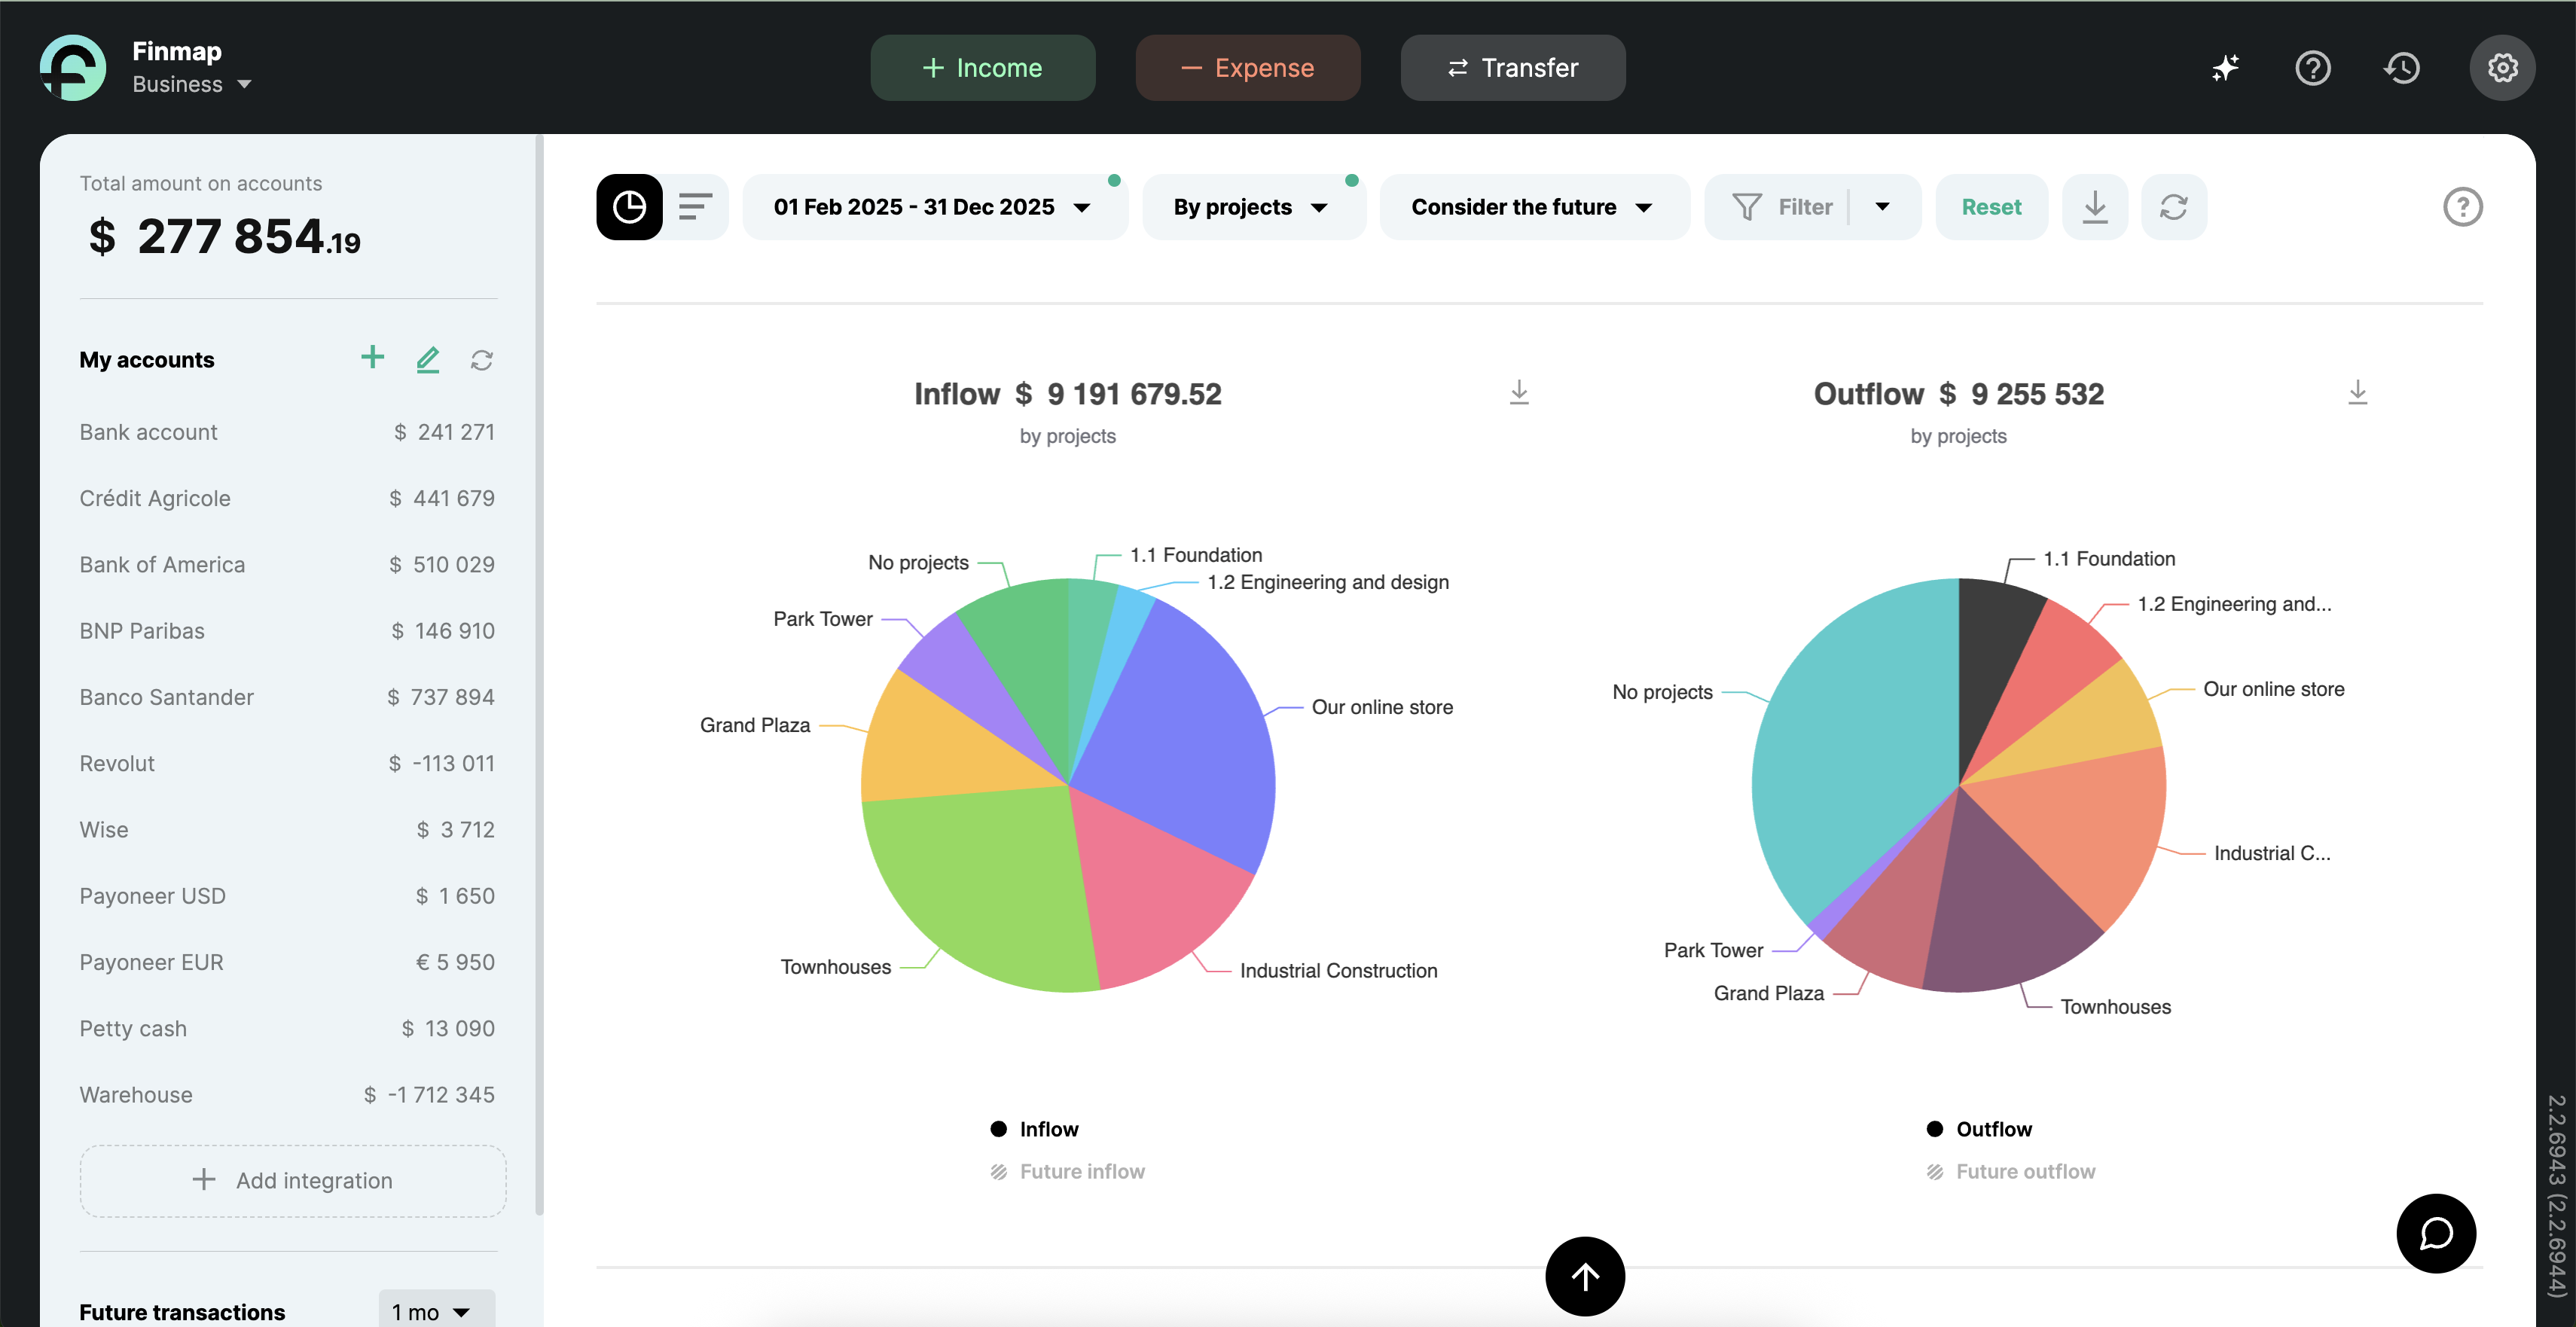Open Consider the future dropdown
This screenshot has height=1327, width=2576.
(x=1534, y=207)
